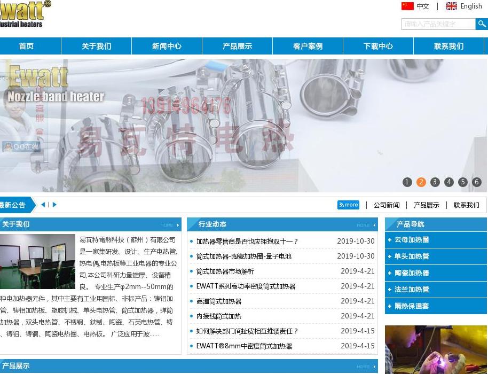The width and height of the screenshot is (488, 374).
Task: Open article EWATT®8mm中密度筒式加热器
Action: pos(245,346)
